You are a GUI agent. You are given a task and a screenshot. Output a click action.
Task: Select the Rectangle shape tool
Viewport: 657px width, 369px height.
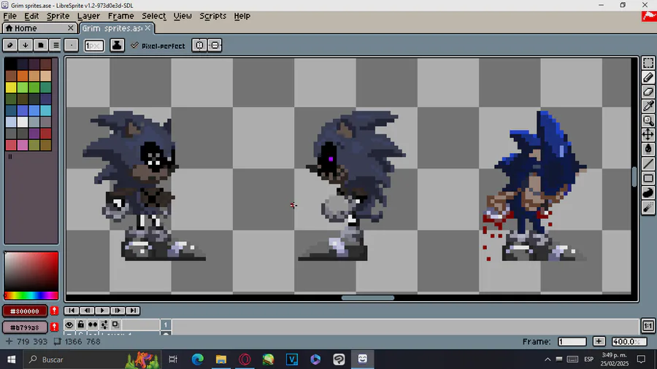648,178
